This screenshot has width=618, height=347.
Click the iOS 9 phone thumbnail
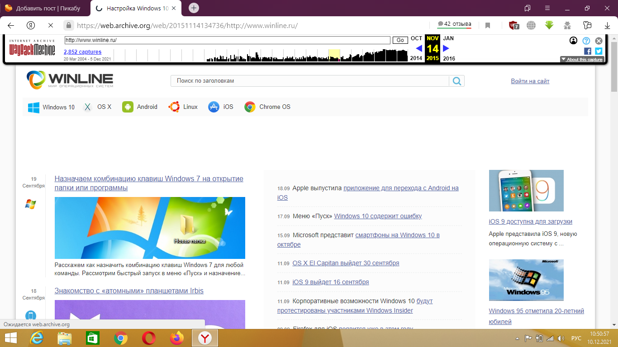pyautogui.click(x=526, y=191)
